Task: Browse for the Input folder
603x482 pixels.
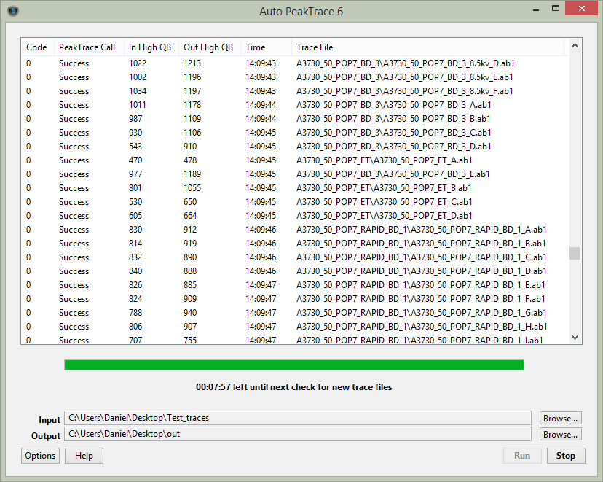Action: coord(560,418)
